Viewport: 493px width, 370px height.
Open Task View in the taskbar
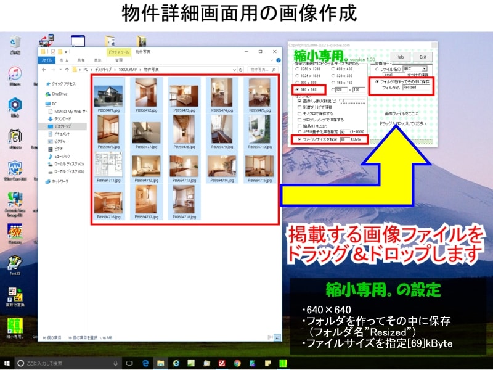[129, 363]
